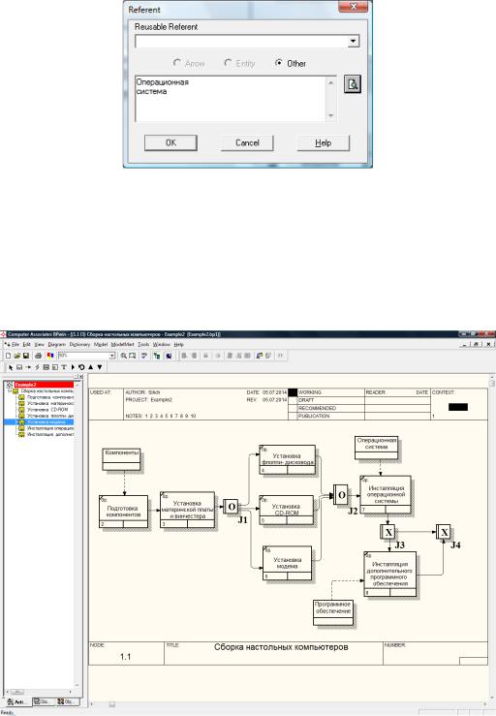Open the Tools menu

143,344
